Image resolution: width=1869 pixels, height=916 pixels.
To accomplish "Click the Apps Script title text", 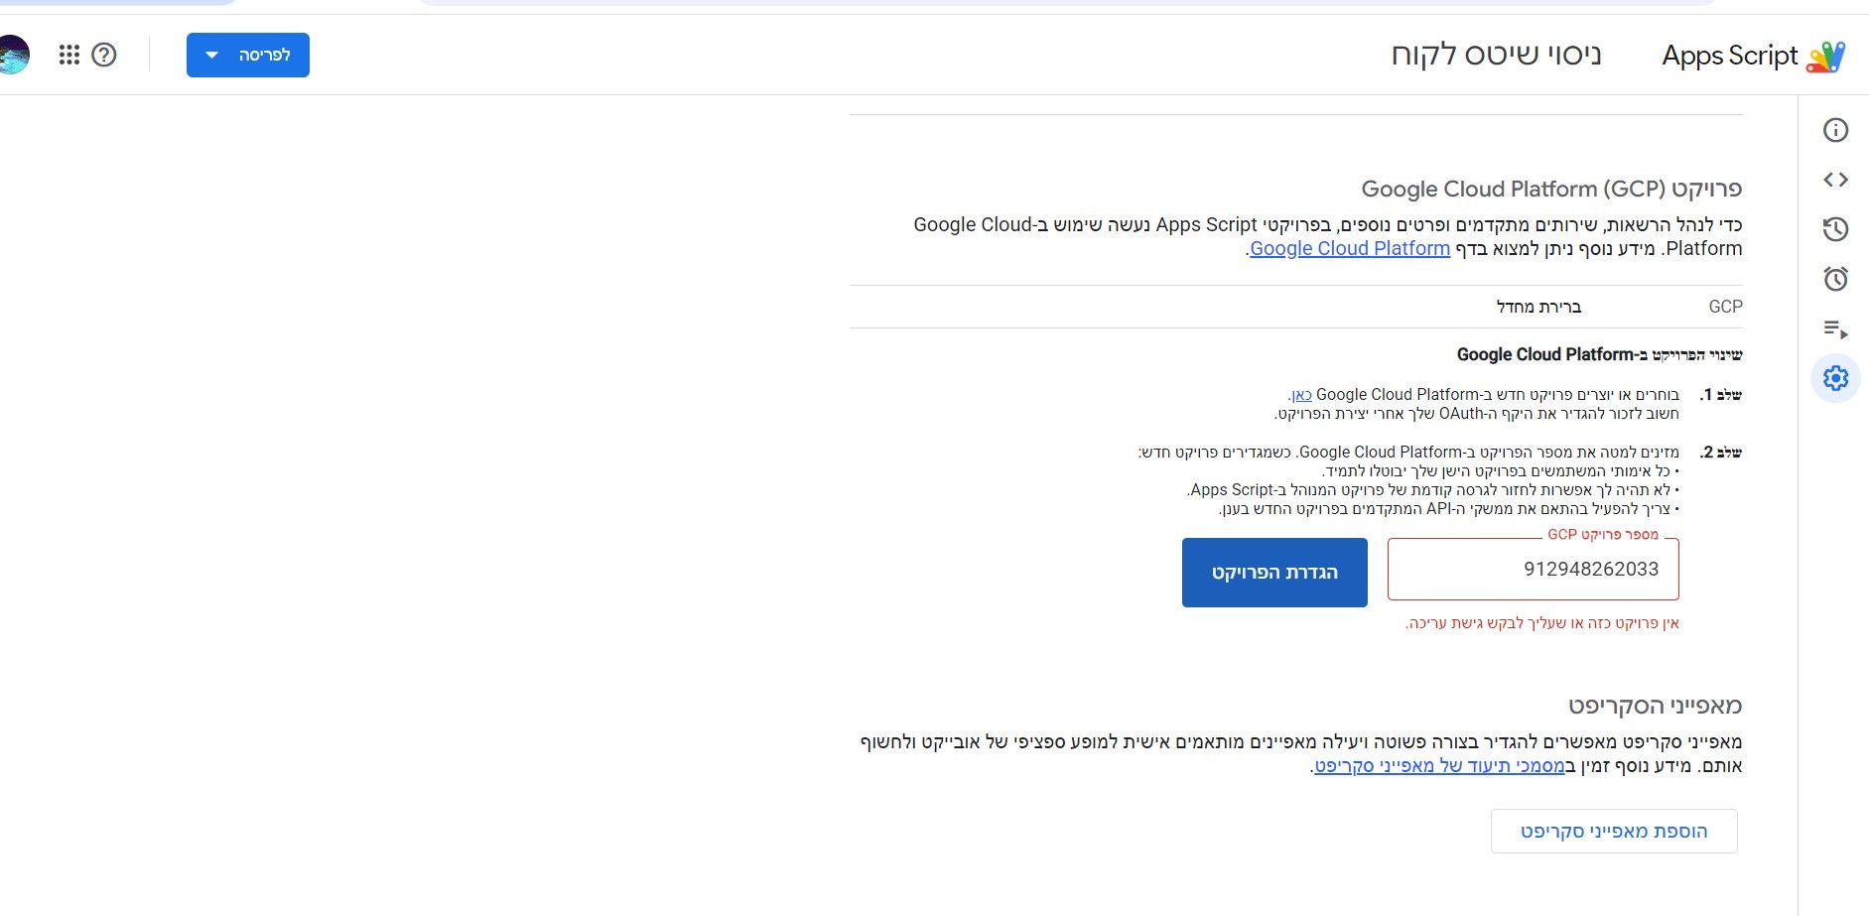I will [1730, 56].
